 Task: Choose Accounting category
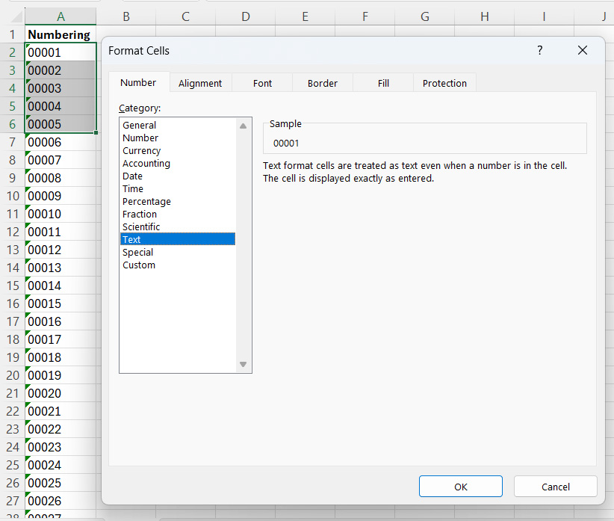click(x=178, y=164)
